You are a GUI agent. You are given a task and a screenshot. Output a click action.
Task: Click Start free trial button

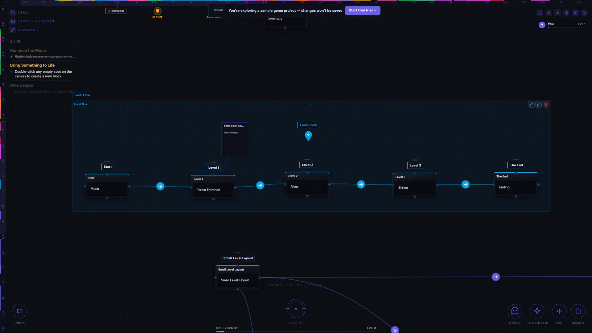[x=363, y=10]
